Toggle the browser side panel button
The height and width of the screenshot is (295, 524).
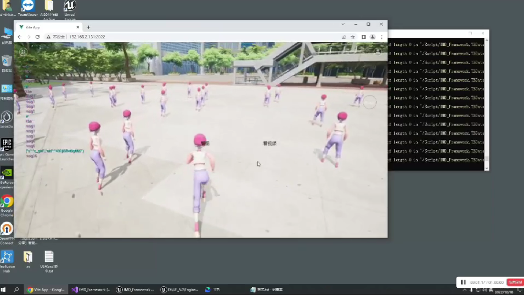pyautogui.click(x=363, y=37)
